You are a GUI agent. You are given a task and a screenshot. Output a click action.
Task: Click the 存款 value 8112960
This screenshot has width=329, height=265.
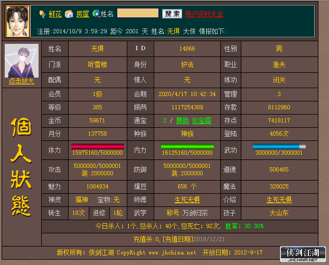[x=279, y=108]
